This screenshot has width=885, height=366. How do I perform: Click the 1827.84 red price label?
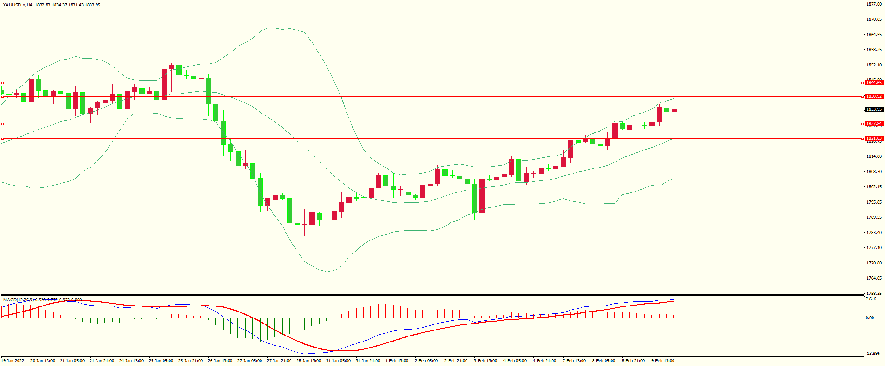pyautogui.click(x=873, y=124)
